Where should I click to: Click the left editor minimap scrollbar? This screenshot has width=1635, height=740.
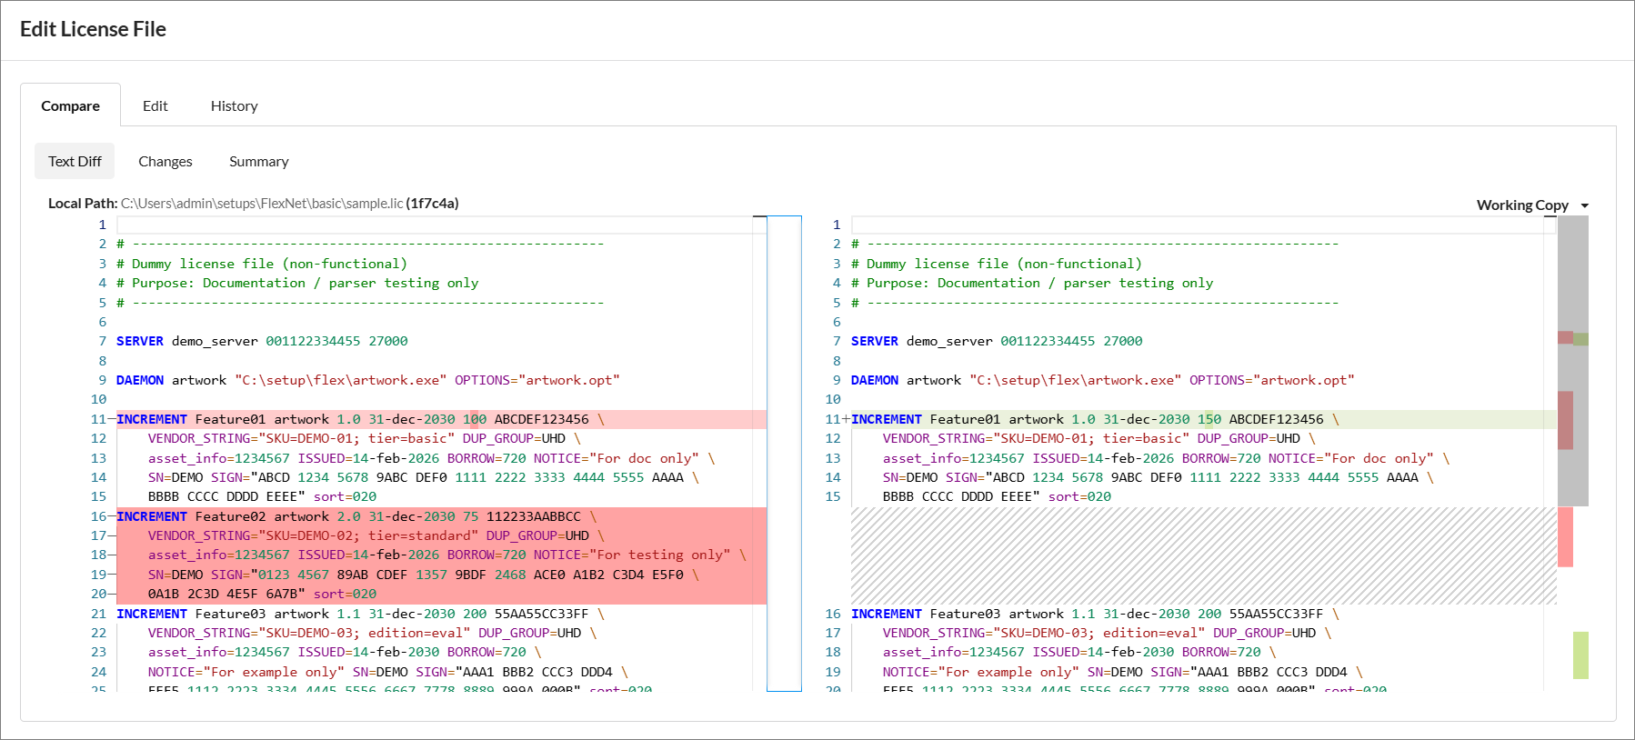[x=784, y=454]
